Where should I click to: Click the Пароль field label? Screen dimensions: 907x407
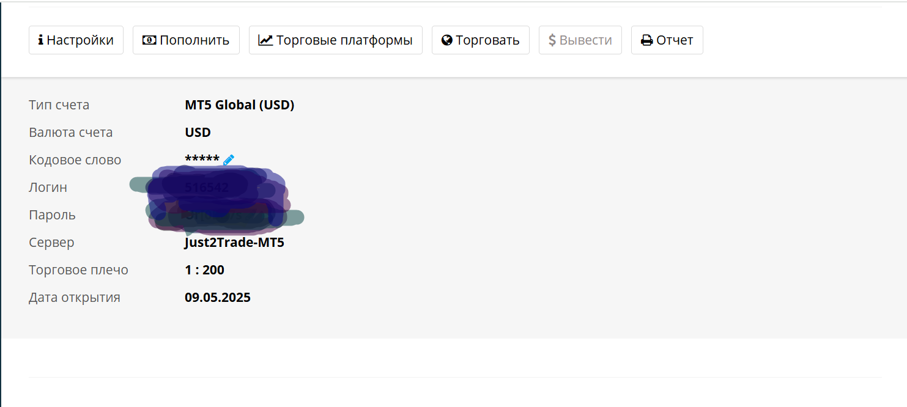(52, 215)
